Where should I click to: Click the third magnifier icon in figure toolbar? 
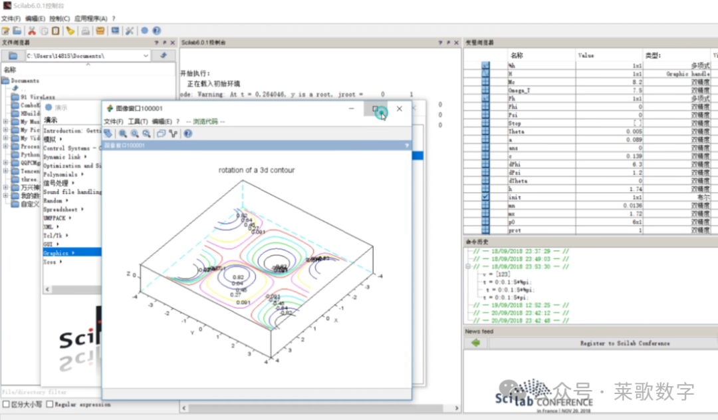coord(146,133)
